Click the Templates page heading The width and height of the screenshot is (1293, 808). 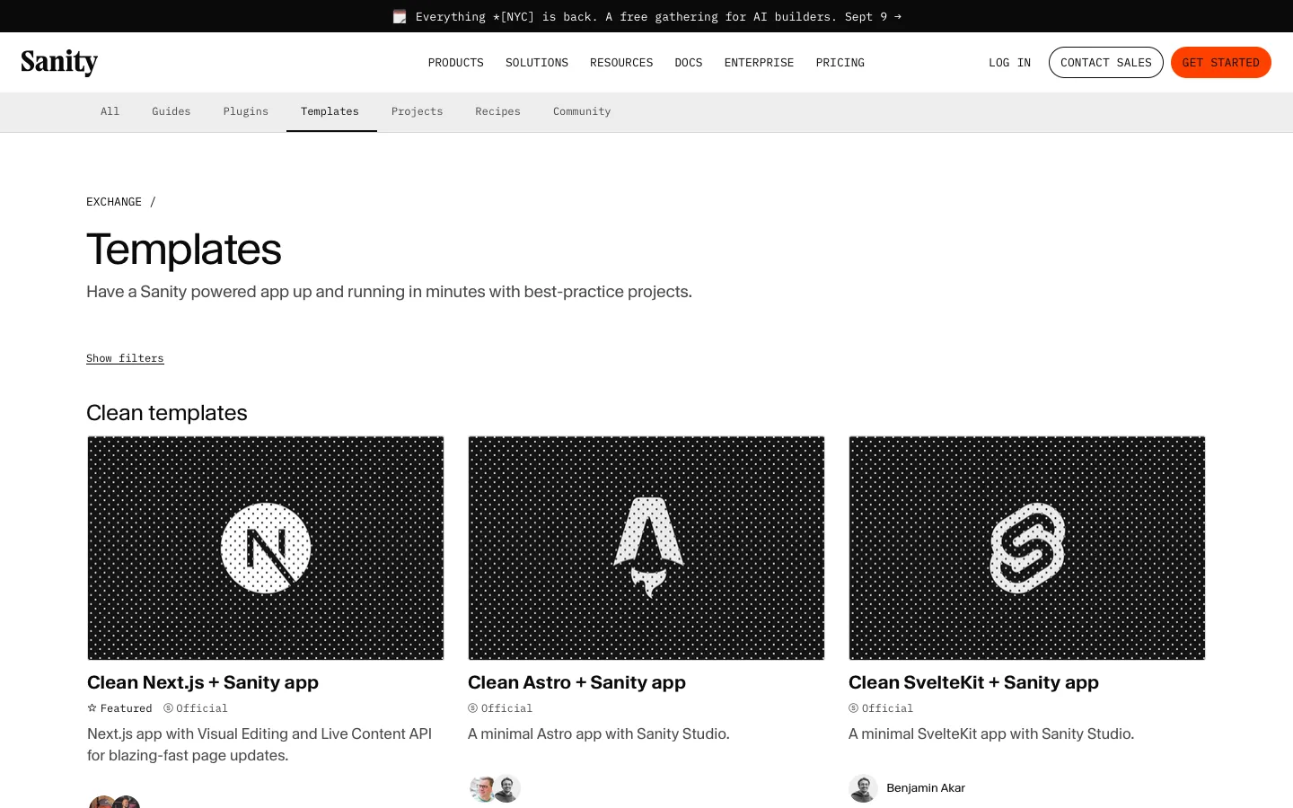coord(184,250)
